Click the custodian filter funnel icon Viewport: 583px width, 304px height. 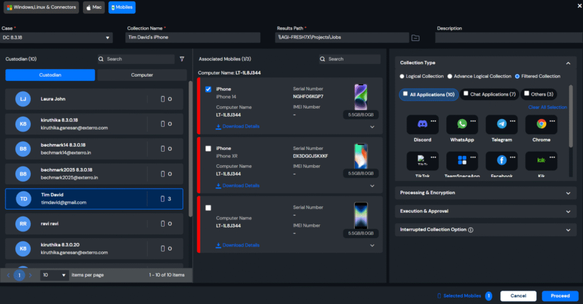point(182,59)
